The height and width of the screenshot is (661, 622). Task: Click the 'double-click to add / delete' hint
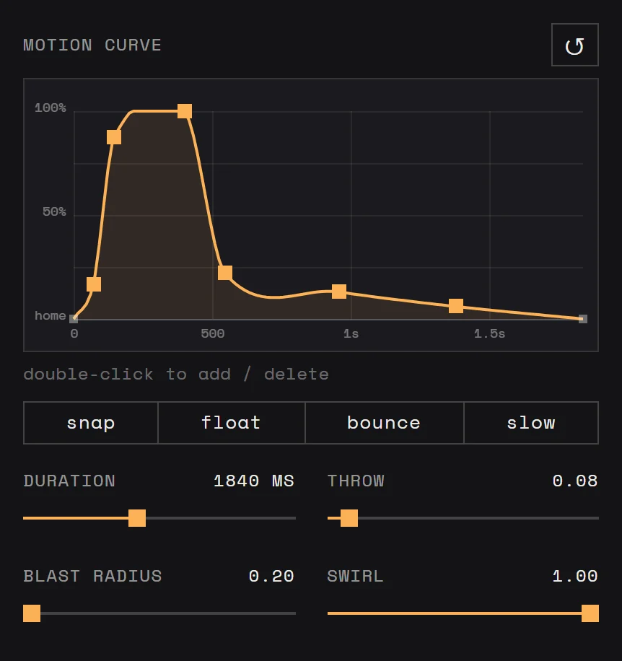[176, 375]
